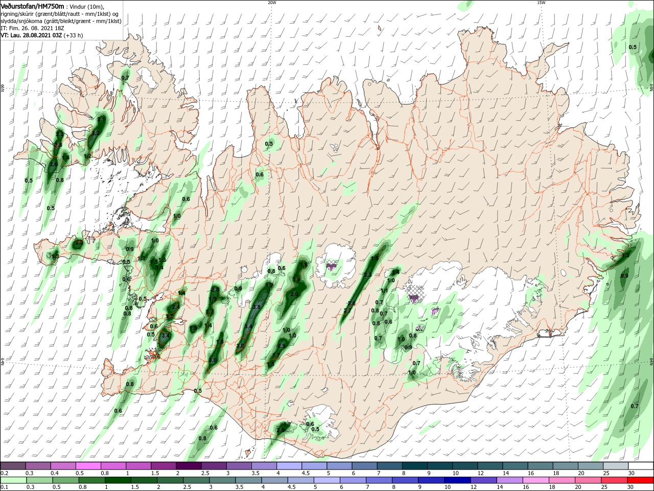
Task: Pick the dark purple 2 swatch, upper legend
Action: coord(189,466)
